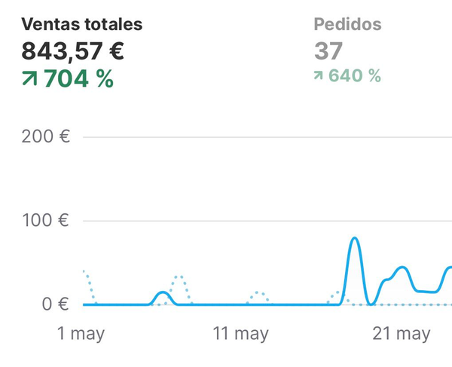Screen dimensions: 452x367
Task: Click the dotted-line peak between 1 and 11 may
Action: point(178,277)
